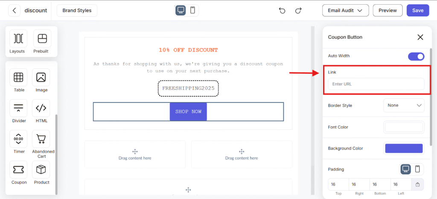Click the Link Enter URL field

tap(376, 84)
